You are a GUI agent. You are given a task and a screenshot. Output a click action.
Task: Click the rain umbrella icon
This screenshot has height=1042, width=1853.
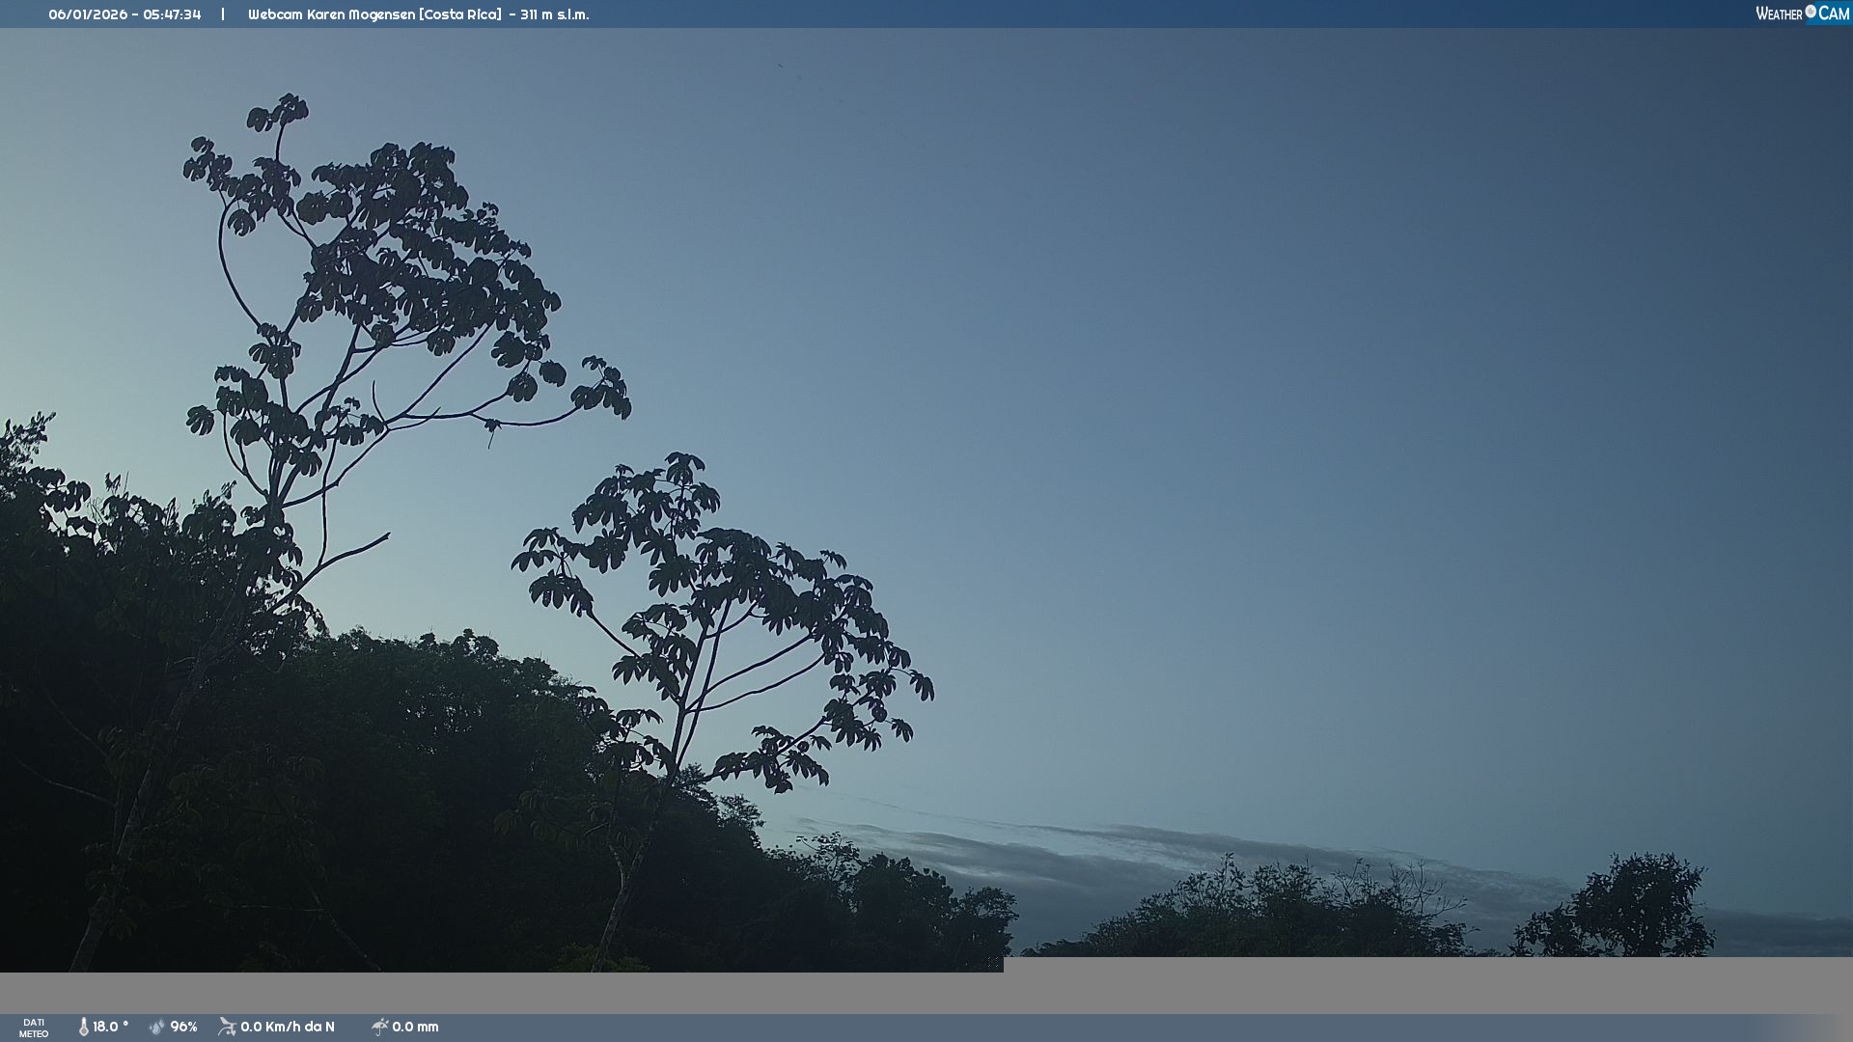pos(379,1027)
